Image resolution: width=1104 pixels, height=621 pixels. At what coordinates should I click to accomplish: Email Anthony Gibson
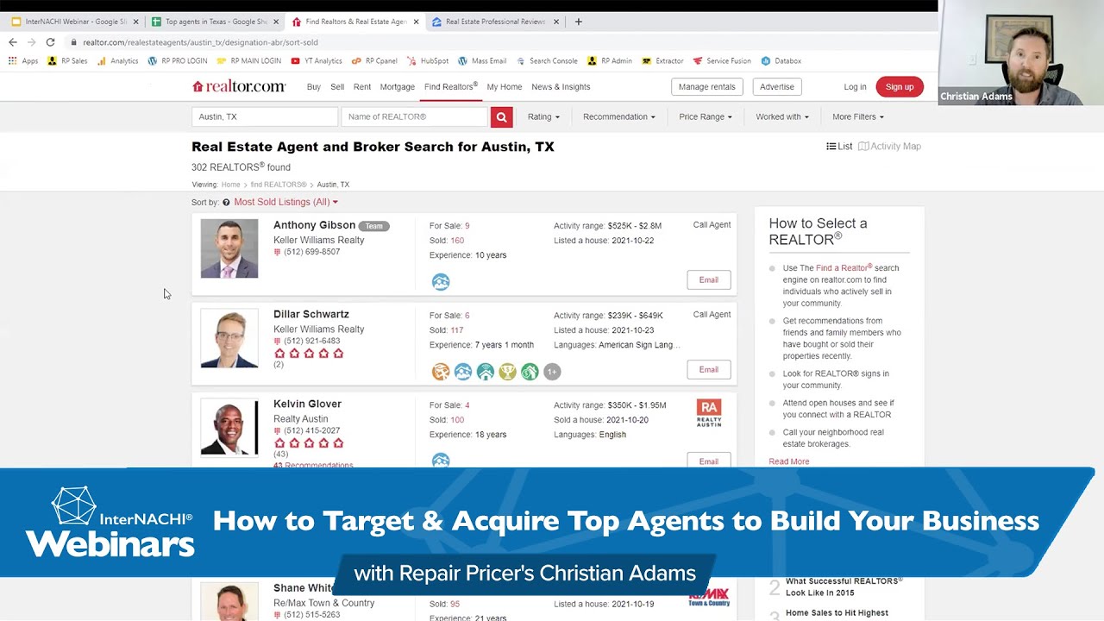pyautogui.click(x=709, y=279)
